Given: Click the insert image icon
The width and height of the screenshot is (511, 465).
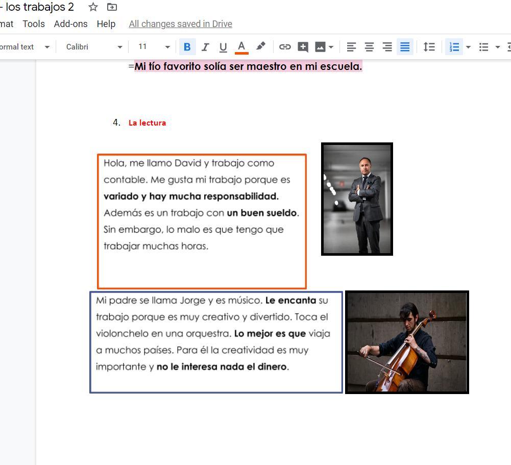Looking at the screenshot, I should point(320,47).
